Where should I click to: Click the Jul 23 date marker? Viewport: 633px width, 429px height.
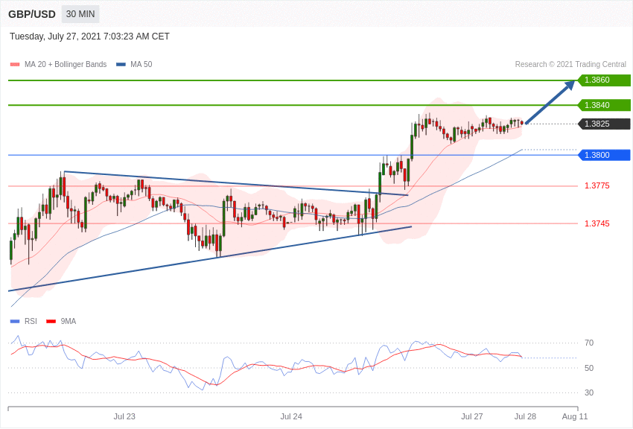click(x=124, y=416)
